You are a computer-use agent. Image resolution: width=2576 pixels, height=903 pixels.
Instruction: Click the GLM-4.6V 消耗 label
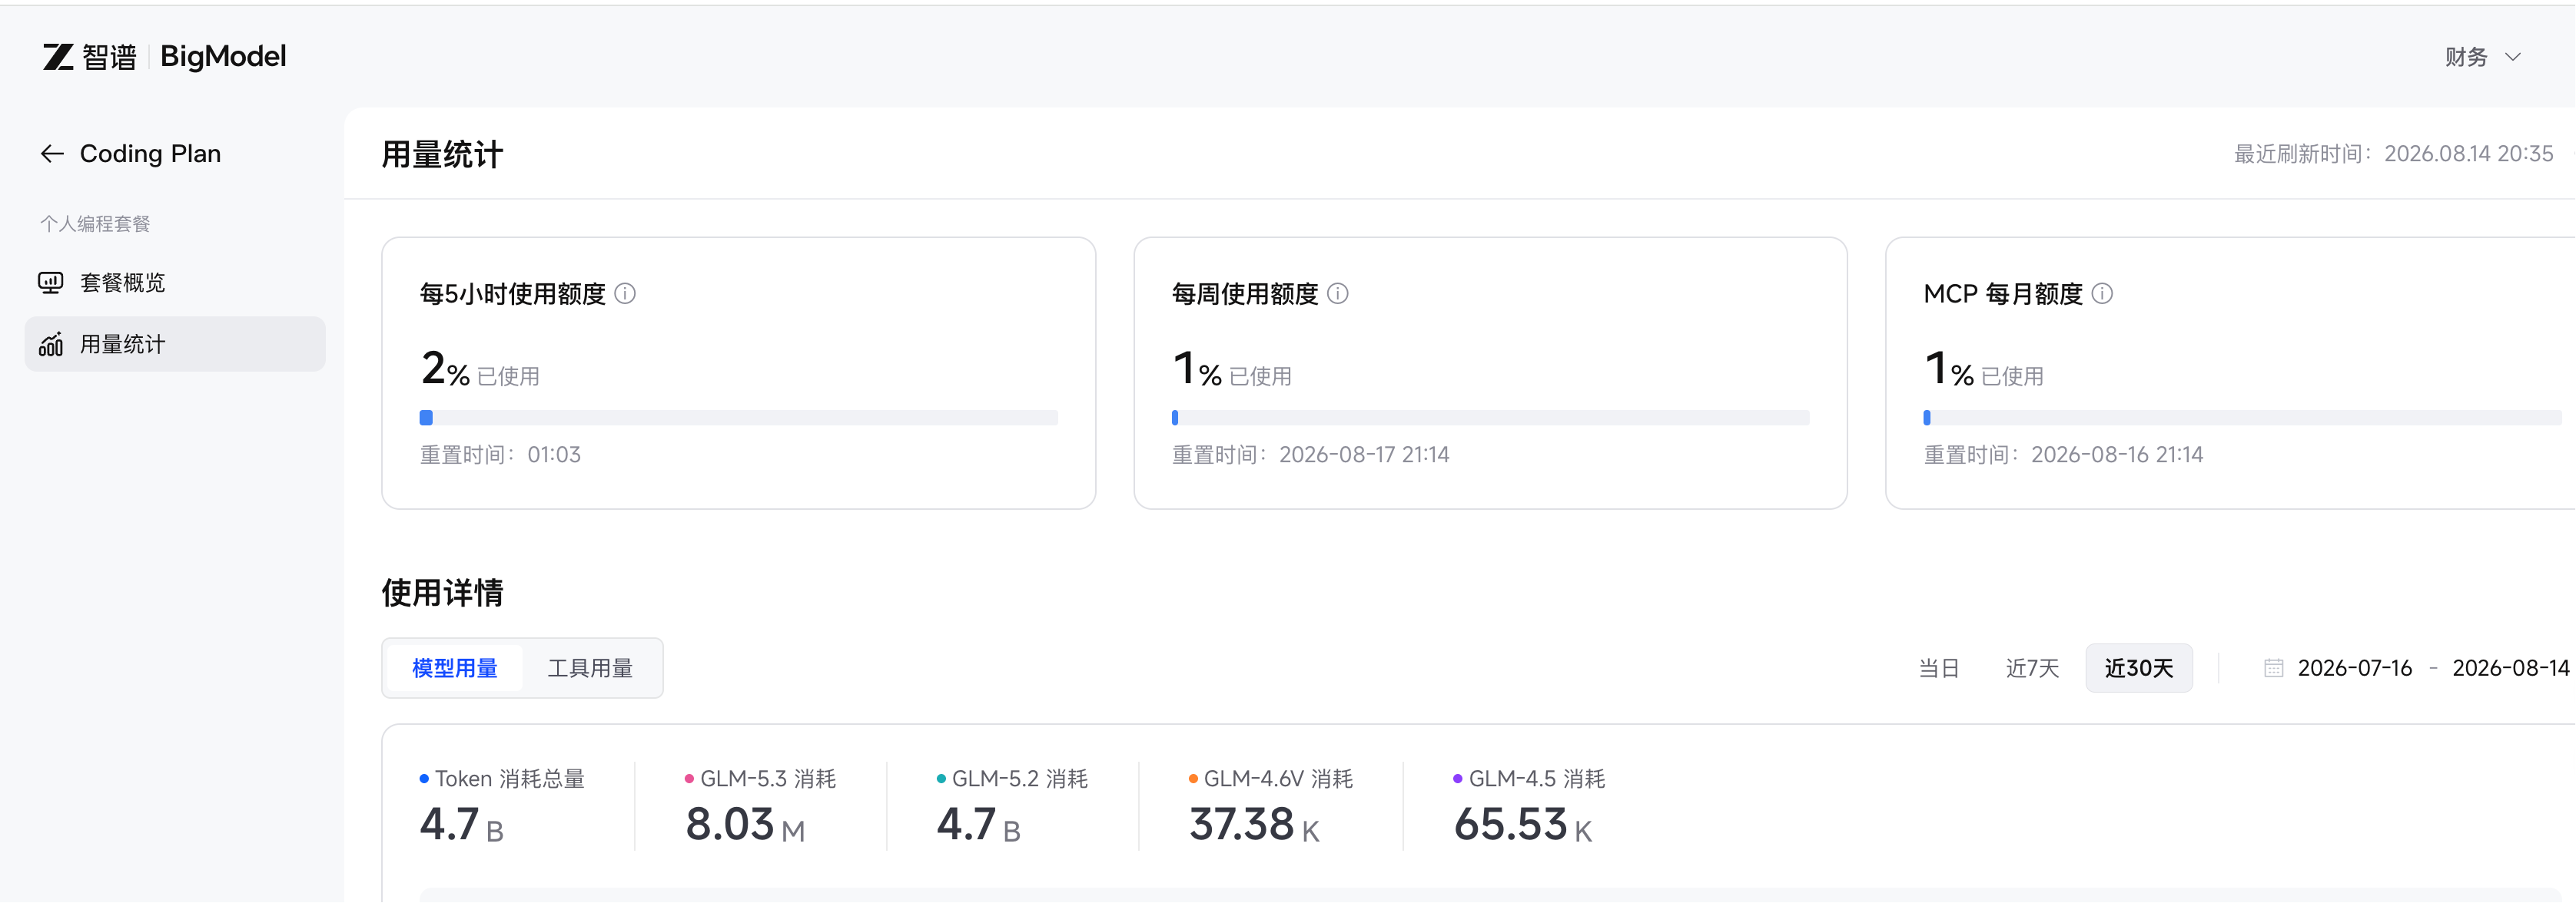1278,779
